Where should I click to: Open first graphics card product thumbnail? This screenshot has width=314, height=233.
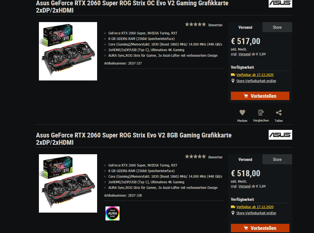(x=68, y=51)
